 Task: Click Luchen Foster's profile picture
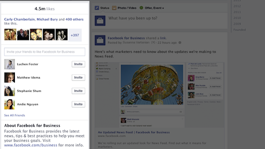pos(10,64)
